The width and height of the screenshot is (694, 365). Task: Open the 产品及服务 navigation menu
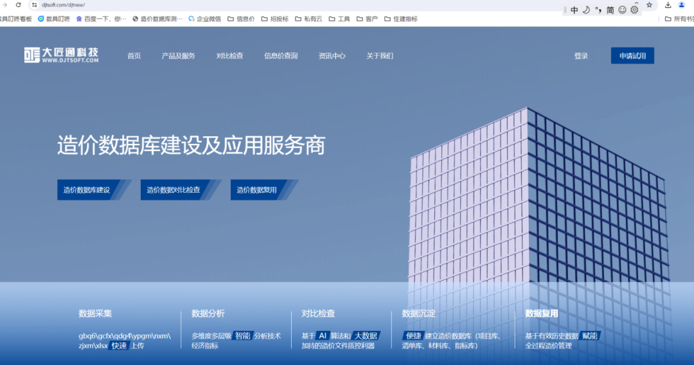(x=179, y=56)
